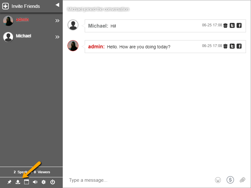Pin the chat using the pushpin icon
Image resolution: width=251 pixels, height=188 pixels.
click(9, 182)
